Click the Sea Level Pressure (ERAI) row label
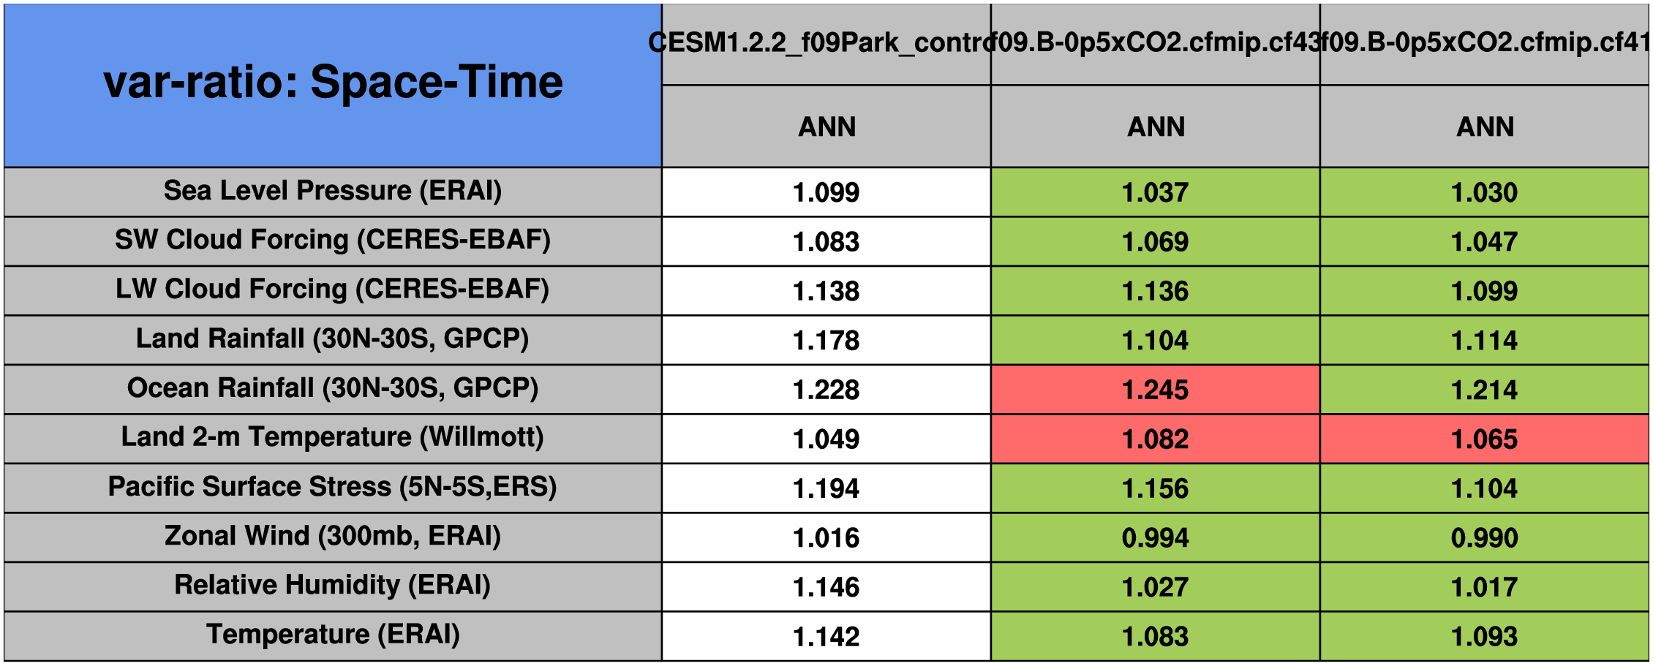 [333, 192]
